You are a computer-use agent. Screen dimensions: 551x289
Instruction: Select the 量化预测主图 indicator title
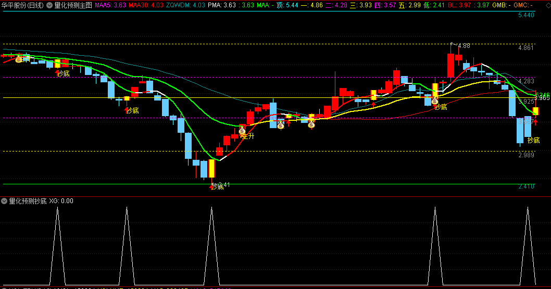73,5
